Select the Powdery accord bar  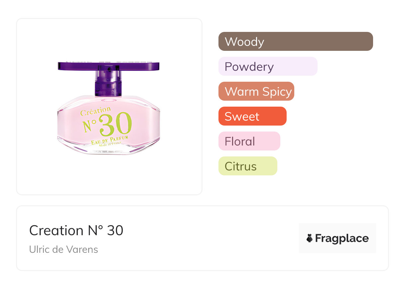click(268, 66)
